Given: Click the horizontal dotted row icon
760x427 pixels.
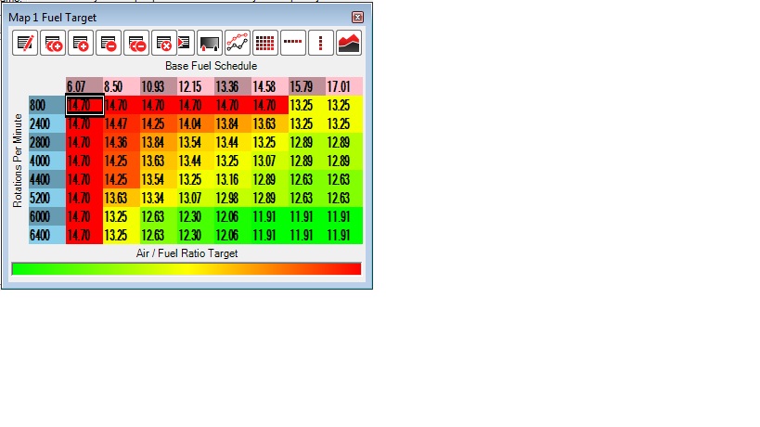Looking at the screenshot, I should 293,43.
